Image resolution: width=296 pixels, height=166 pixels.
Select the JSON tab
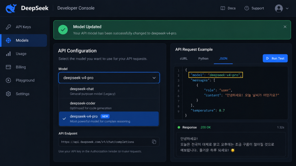(x=223, y=59)
